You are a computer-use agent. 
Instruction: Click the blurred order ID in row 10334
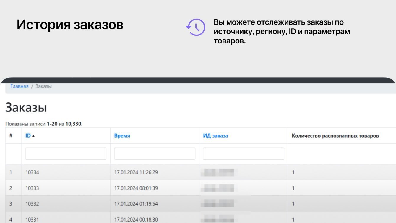(219, 172)
